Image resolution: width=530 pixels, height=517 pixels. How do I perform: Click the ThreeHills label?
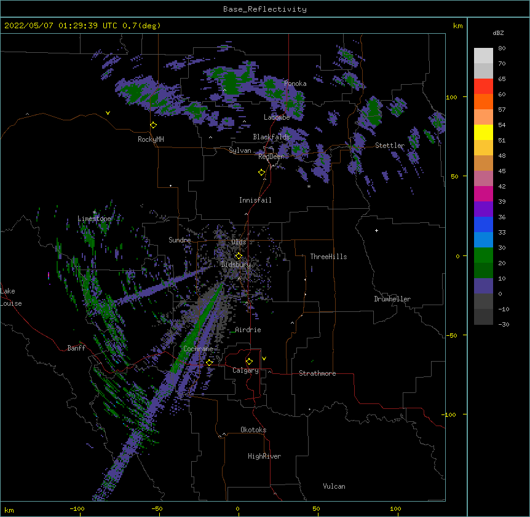[x=328, y=257]
